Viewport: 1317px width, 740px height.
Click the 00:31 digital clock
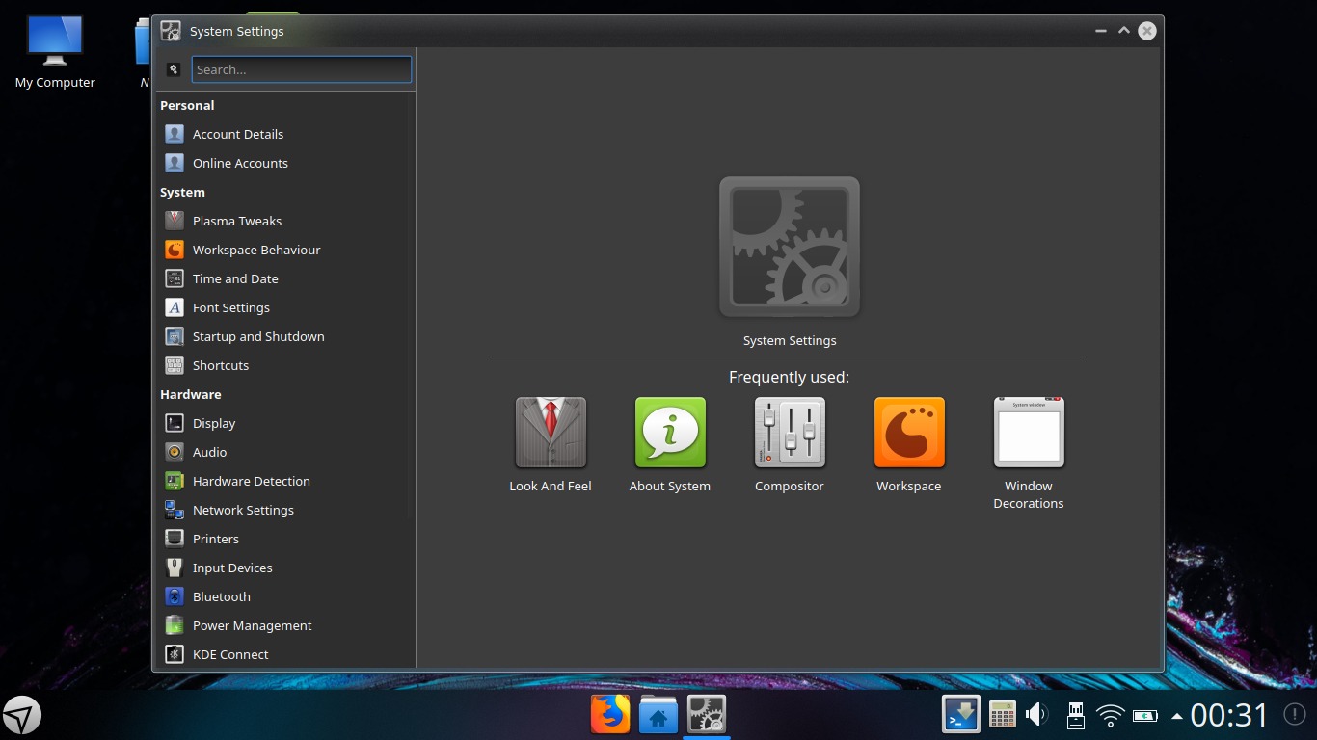point(1229,715)
